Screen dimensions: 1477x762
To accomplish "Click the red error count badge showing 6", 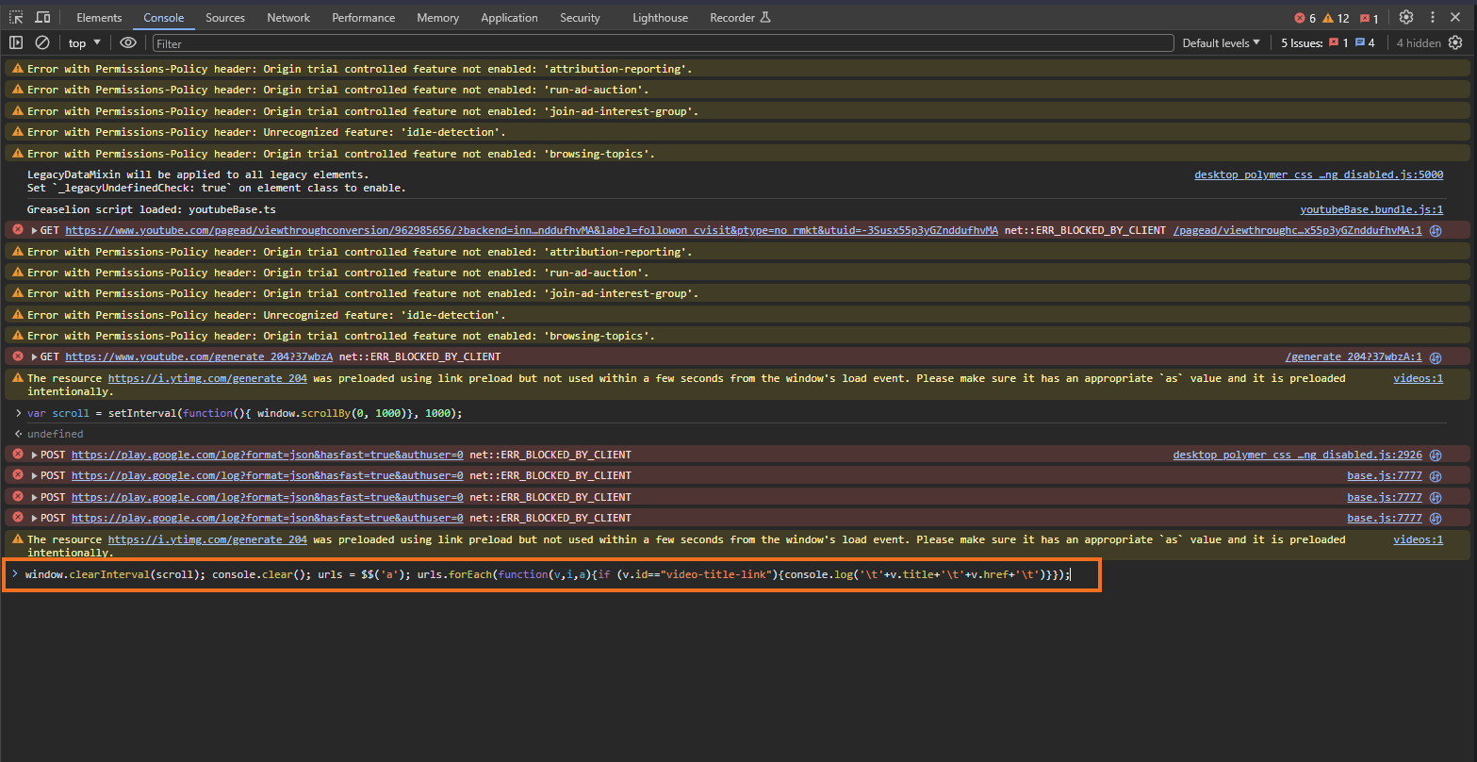I will [1305, 18].
